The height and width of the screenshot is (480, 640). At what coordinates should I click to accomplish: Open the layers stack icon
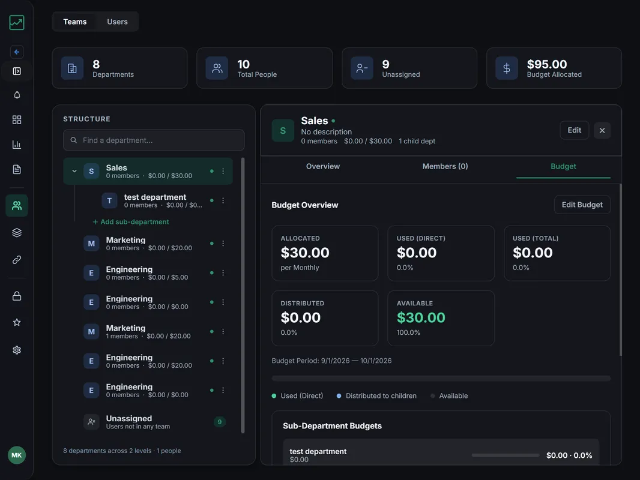pos(17,232)
